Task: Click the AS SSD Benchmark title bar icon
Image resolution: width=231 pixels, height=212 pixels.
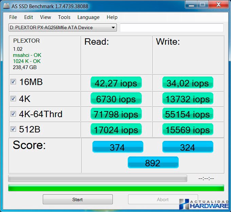Action: pos(6,6)
